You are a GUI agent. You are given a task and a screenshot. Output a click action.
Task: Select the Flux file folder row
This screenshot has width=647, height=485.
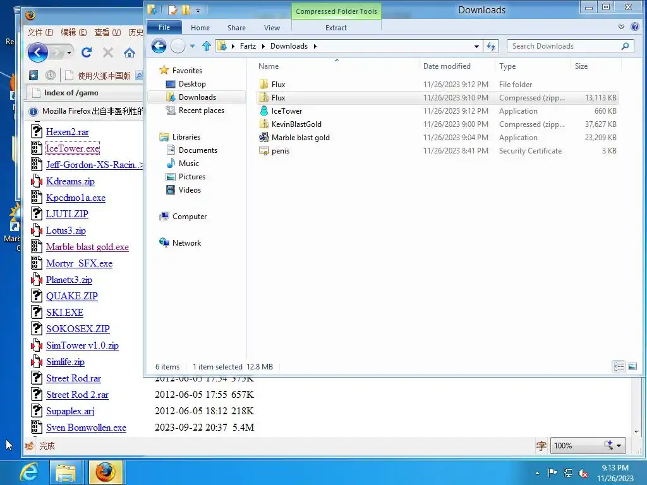(437, 84)
